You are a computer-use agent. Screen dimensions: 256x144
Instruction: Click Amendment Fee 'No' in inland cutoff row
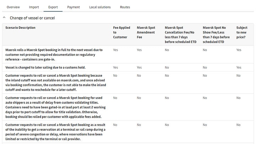[x=139, y=76]
